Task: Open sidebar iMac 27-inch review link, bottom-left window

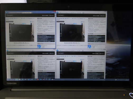Action: (46, 75)
